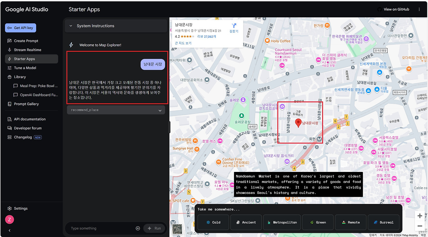
Task: Click 남대문시장 음식거리 camera marker
Action: tap(287, 161)
